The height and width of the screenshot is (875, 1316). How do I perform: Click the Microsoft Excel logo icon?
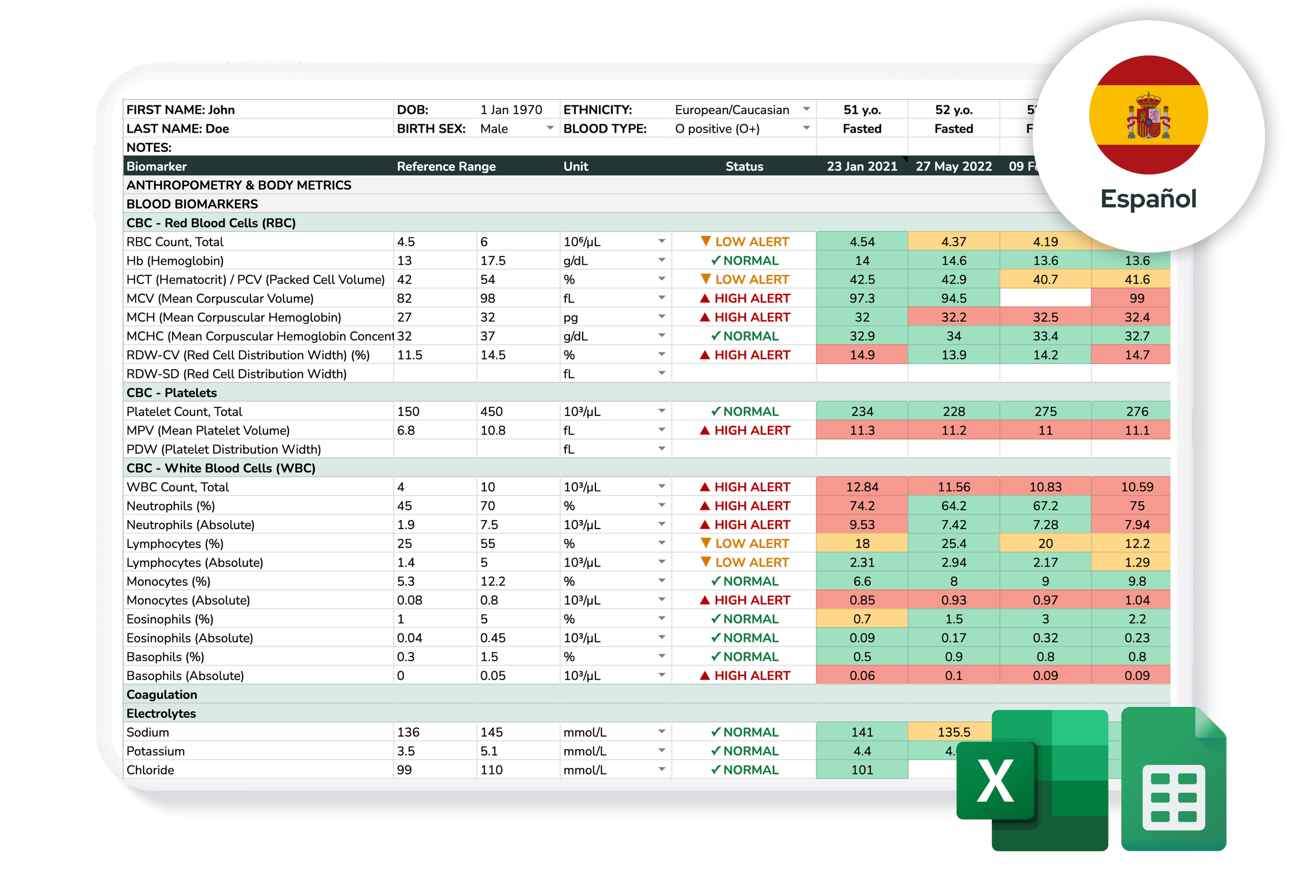click(1032, 780)
